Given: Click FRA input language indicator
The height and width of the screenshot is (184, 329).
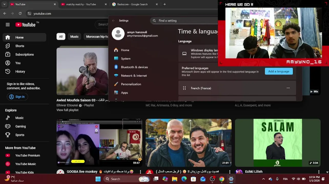Looking at the screenshot, I should (x=285, y=179).
